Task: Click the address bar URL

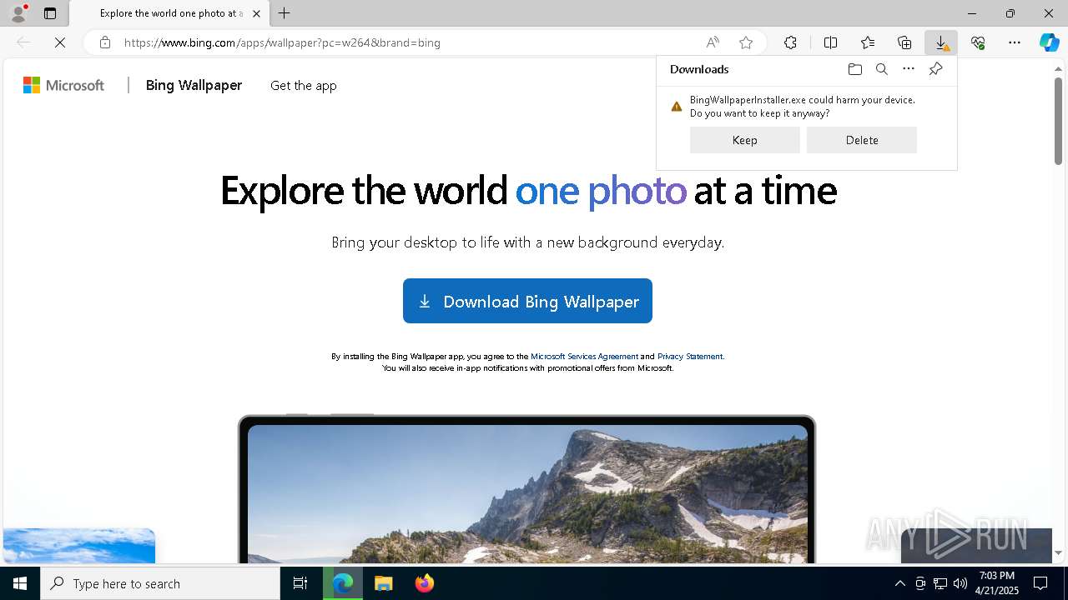Action: pyautogui.click(x=282, y=42)
